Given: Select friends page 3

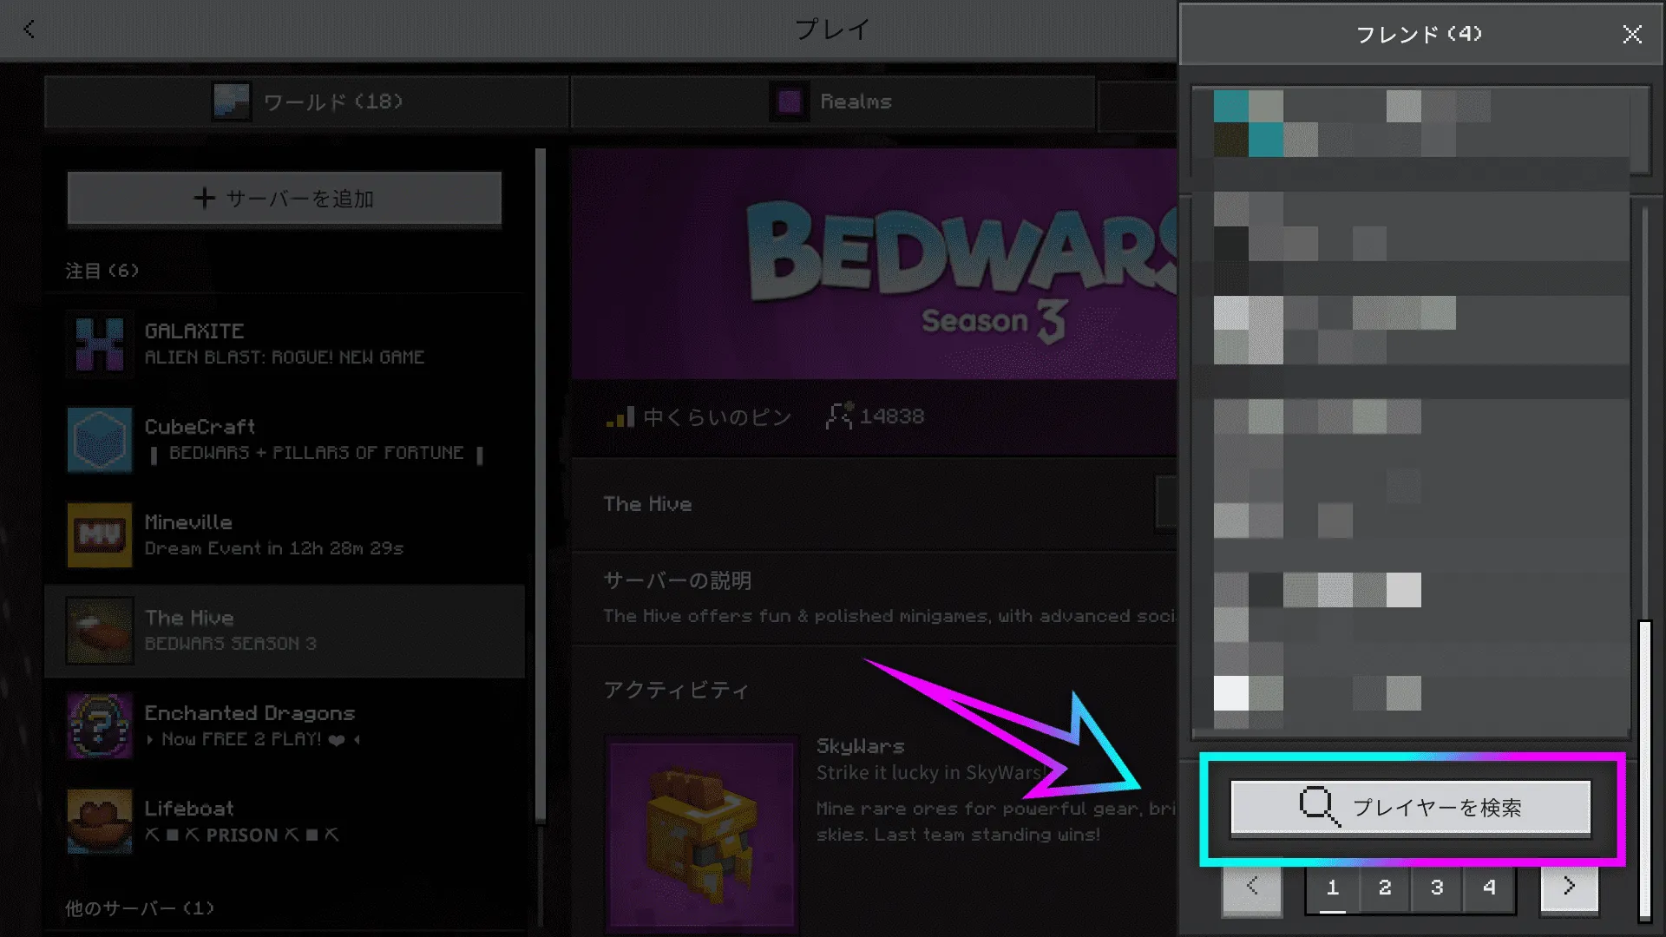Looking at the screenshot, I should tap(1437, 888).
